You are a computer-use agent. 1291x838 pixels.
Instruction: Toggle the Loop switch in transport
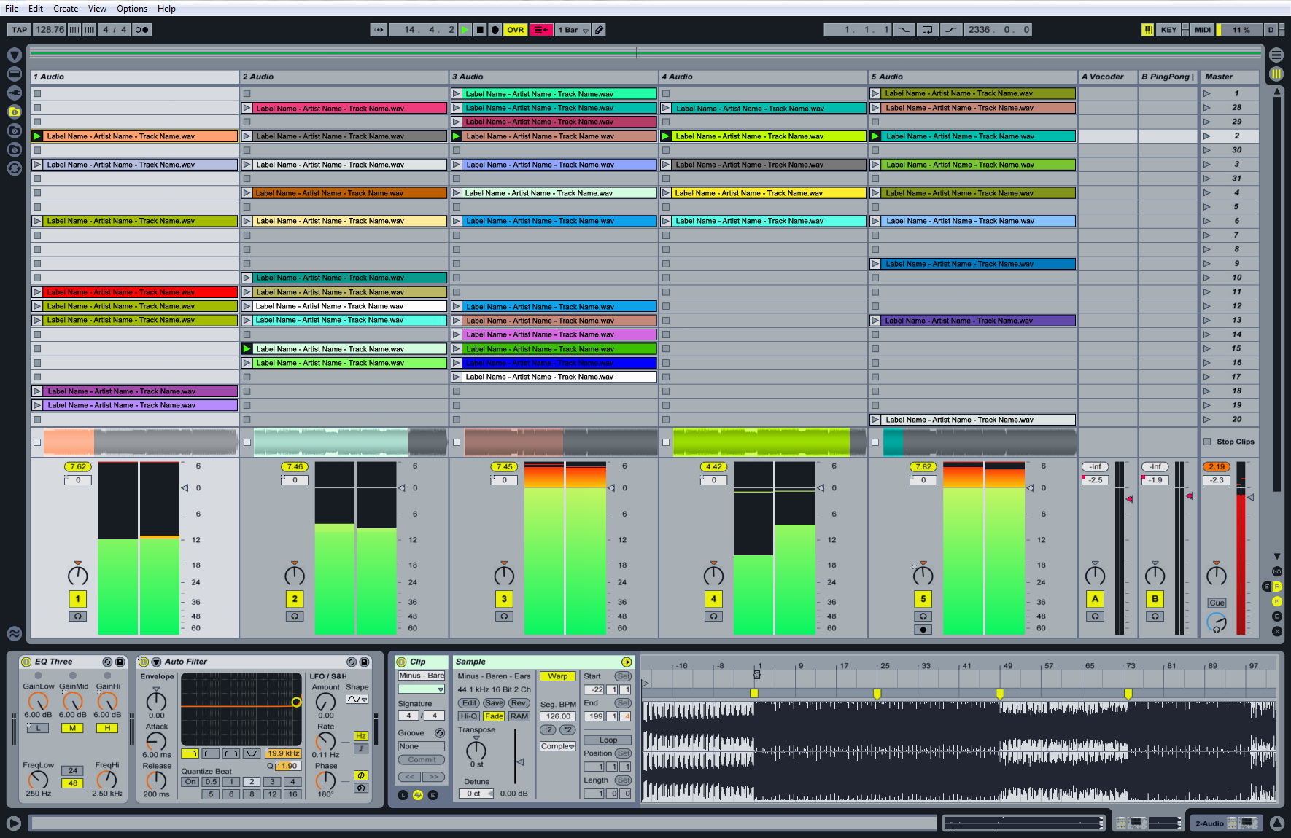coord(927,30)
